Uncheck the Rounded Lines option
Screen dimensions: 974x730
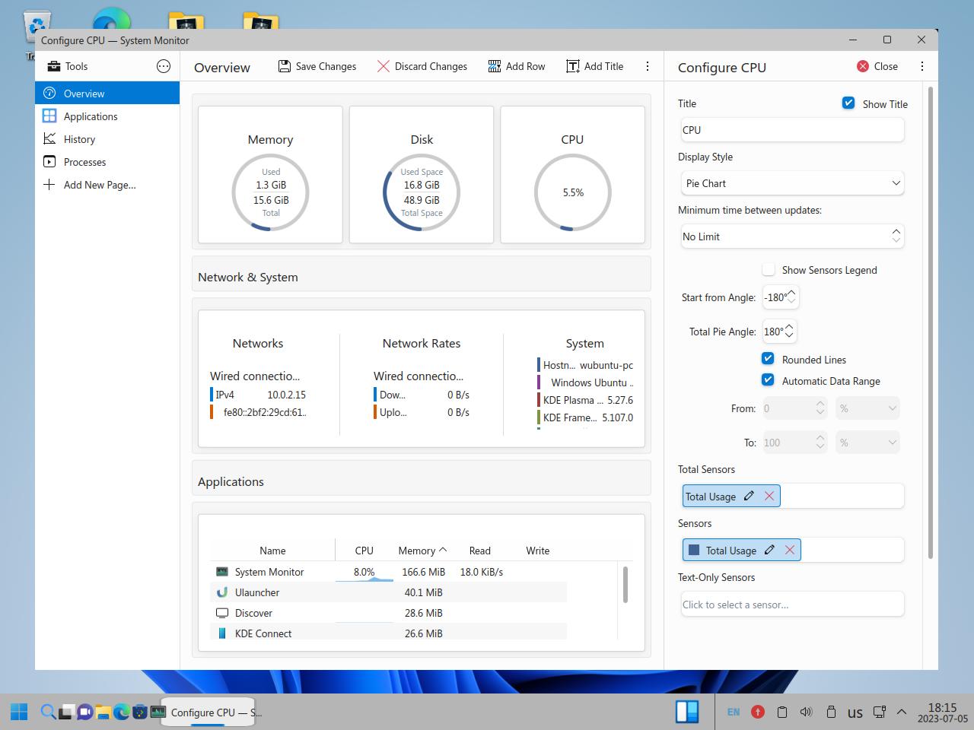(769, 359)
